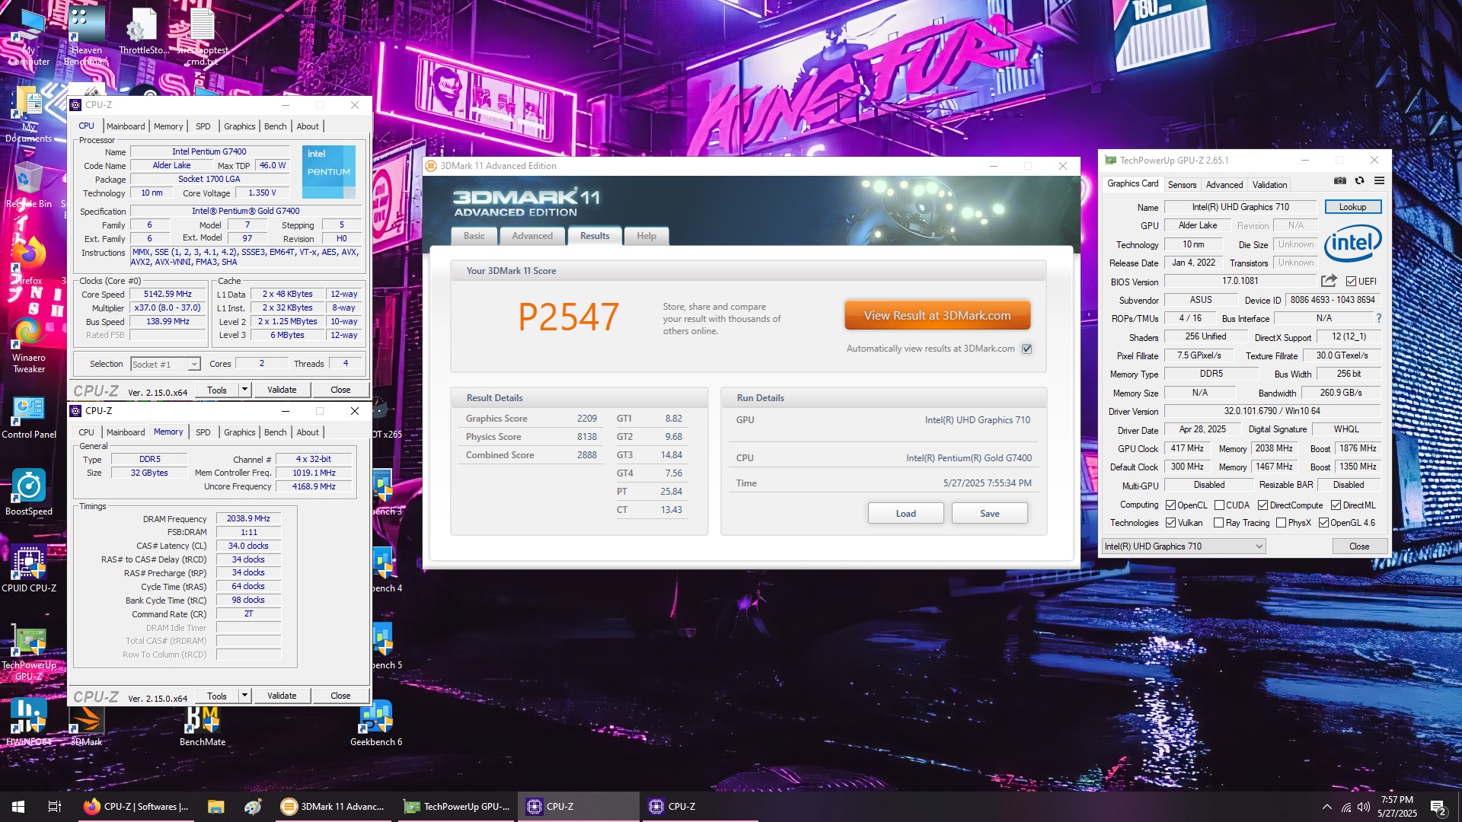Open the Advanced tab in 3DMark 11
Viewport: 1462px width, 822px height.
(532, 236)
